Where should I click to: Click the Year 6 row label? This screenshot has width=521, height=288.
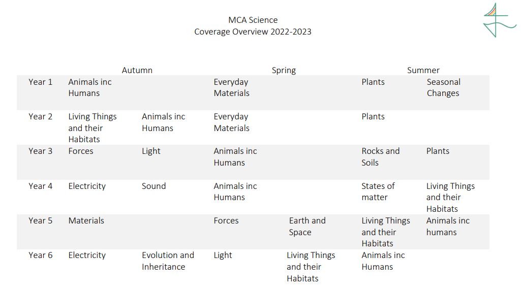(41, 255)
